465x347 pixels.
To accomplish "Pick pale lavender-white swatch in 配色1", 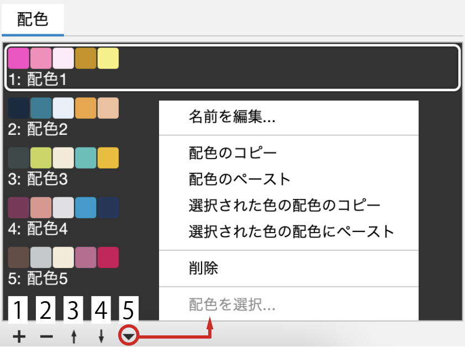I will point(63,58).
